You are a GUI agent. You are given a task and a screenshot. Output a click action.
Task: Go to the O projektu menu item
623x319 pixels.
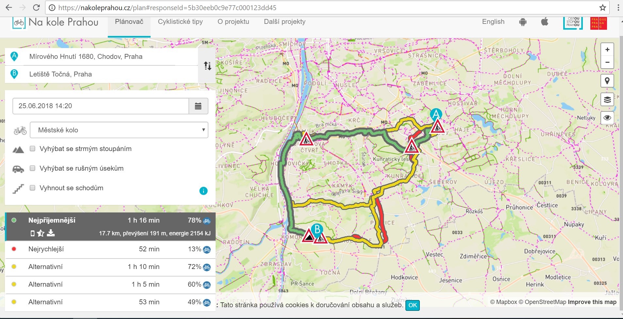coord(233,22)
